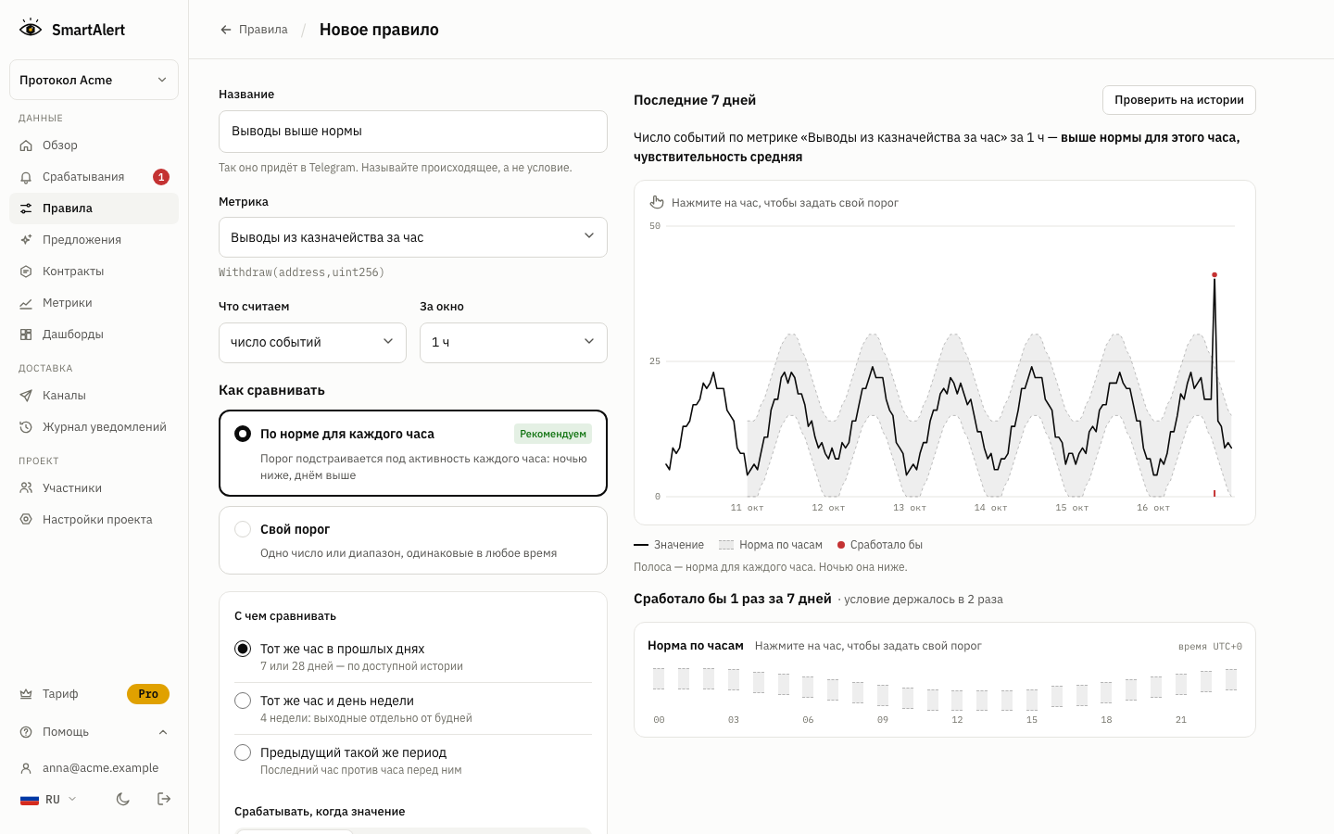
Task: Click the SmartAlert eye logo icon
Action: coord(31,29)
